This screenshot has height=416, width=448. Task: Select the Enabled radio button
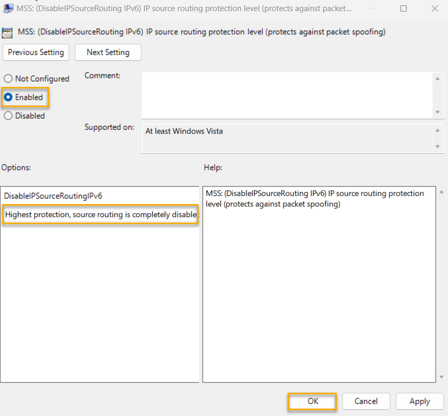point(8,97)
